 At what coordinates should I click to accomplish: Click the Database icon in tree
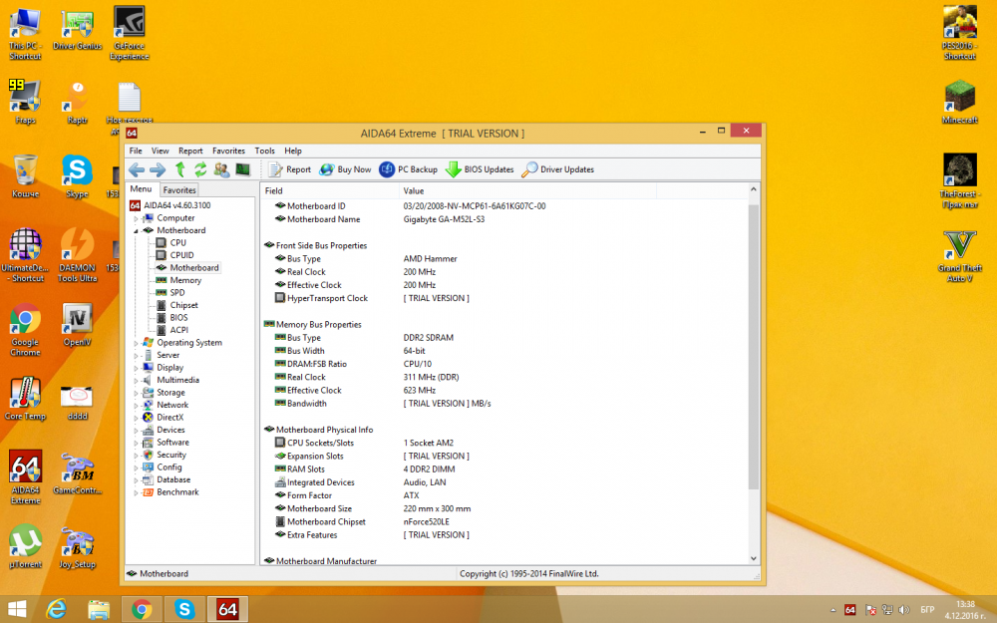coord(148,480)
